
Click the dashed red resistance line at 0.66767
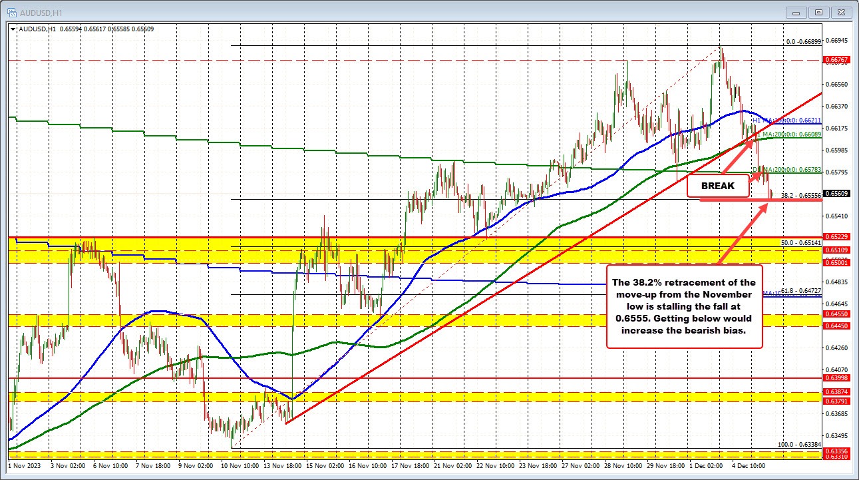pos(399,59)
